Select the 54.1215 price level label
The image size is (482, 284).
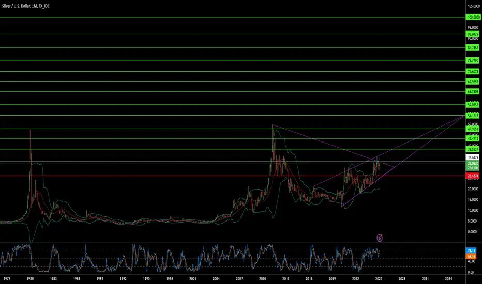pos(473,116)
